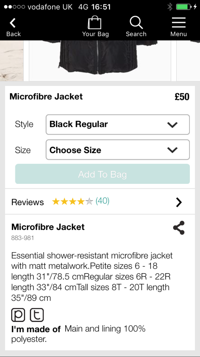Expand Reviews with the right chevron
Image resolution: width=200 pixels, height=357 pixels.
pyautogui.click(x=179, y=202)
